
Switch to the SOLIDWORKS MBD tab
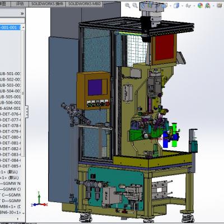pos(85,4)
